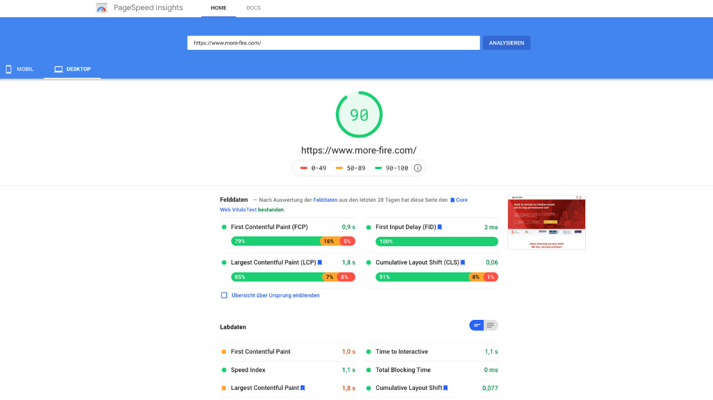Click the ANALYSIEREN button
The image size is (713, 400).
click(507, 43)
